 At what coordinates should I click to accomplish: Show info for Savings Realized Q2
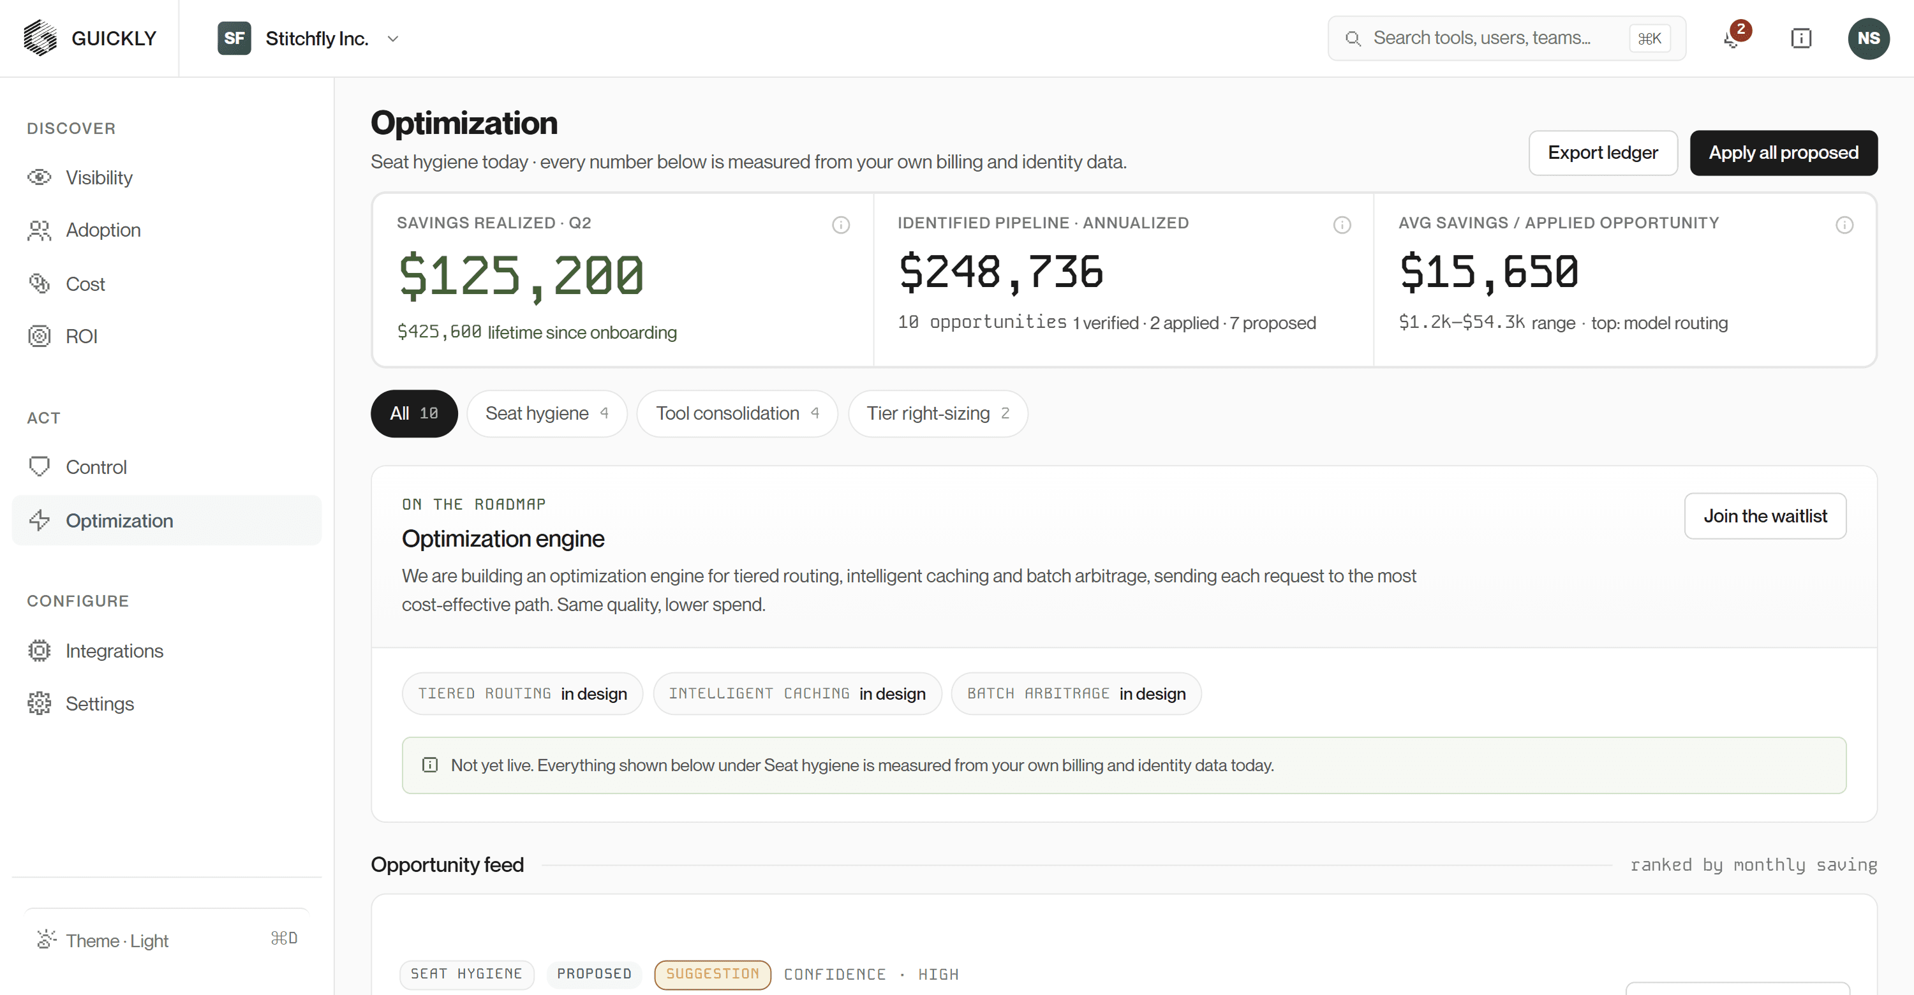point(840,225)
